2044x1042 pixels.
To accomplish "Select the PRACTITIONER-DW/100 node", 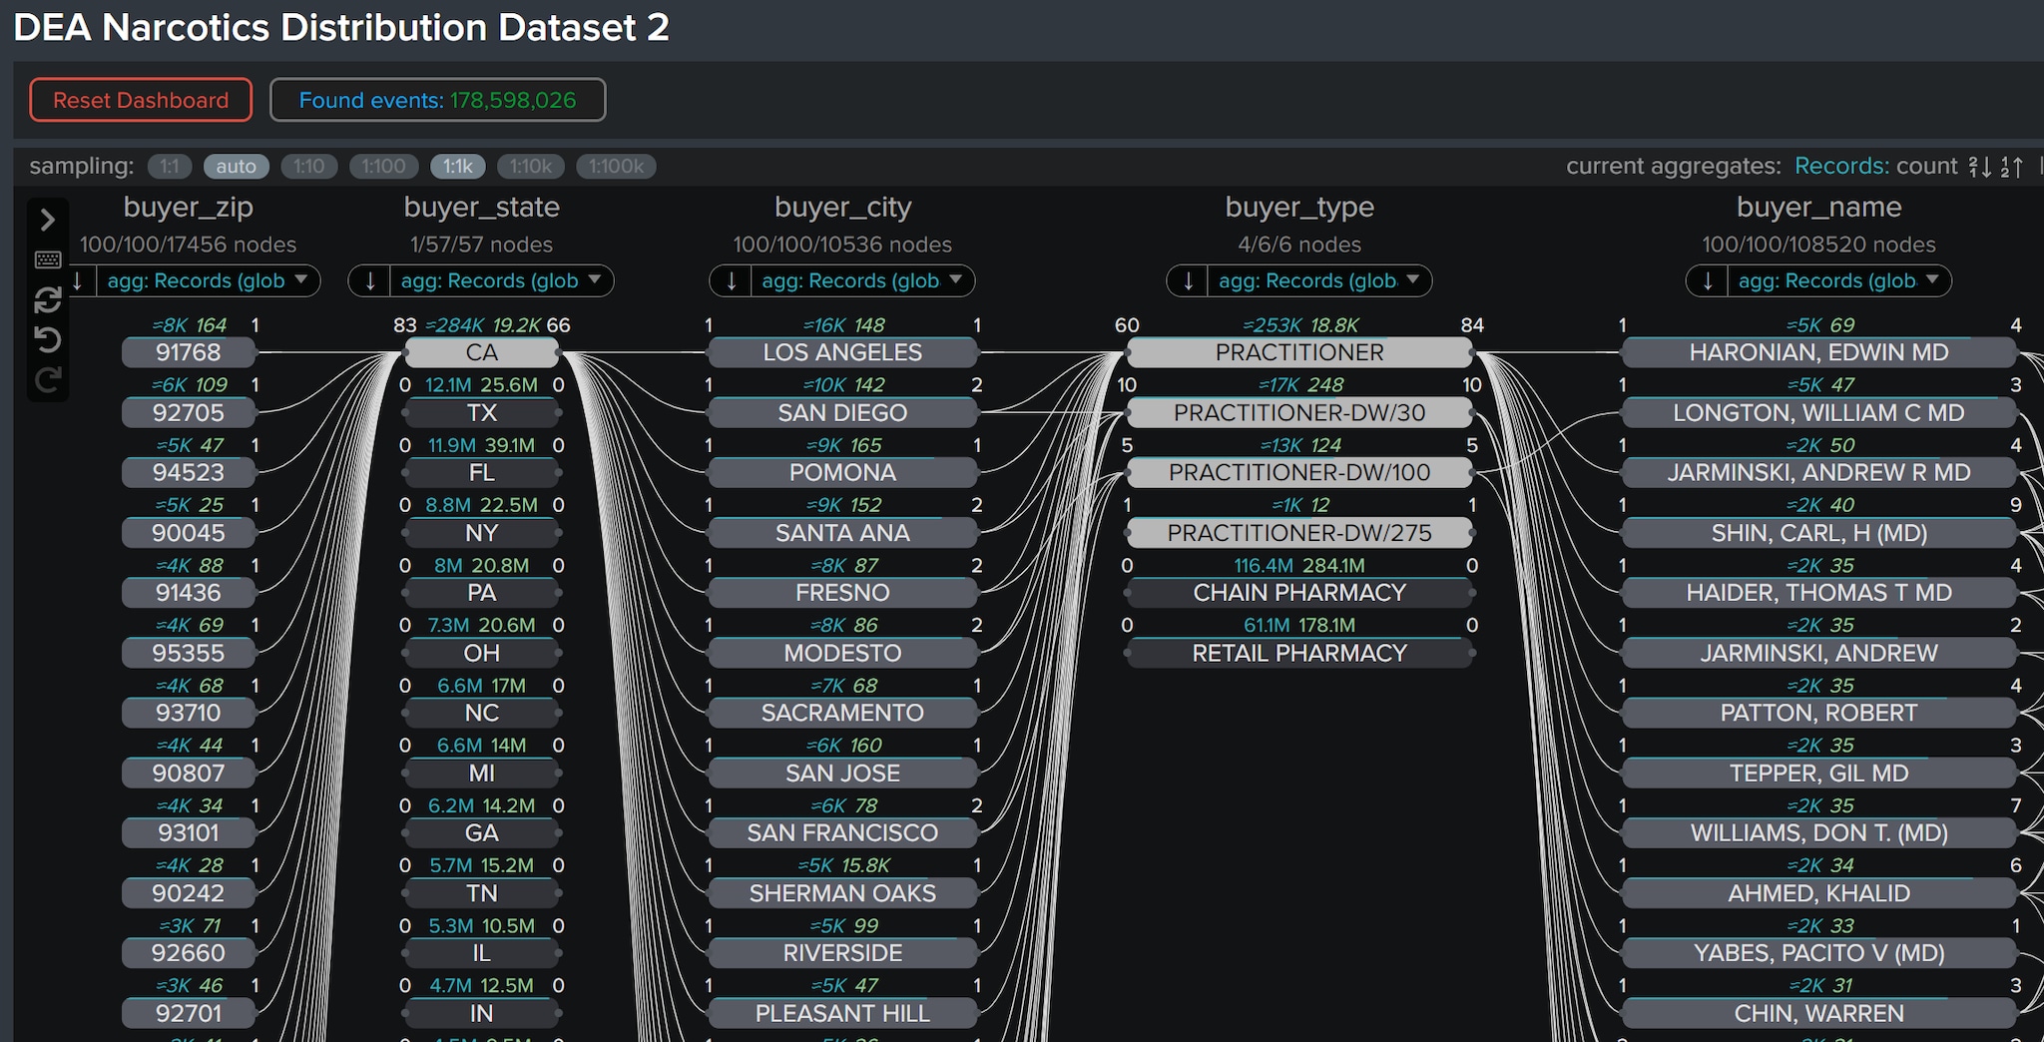I will tap(1299, 472).
